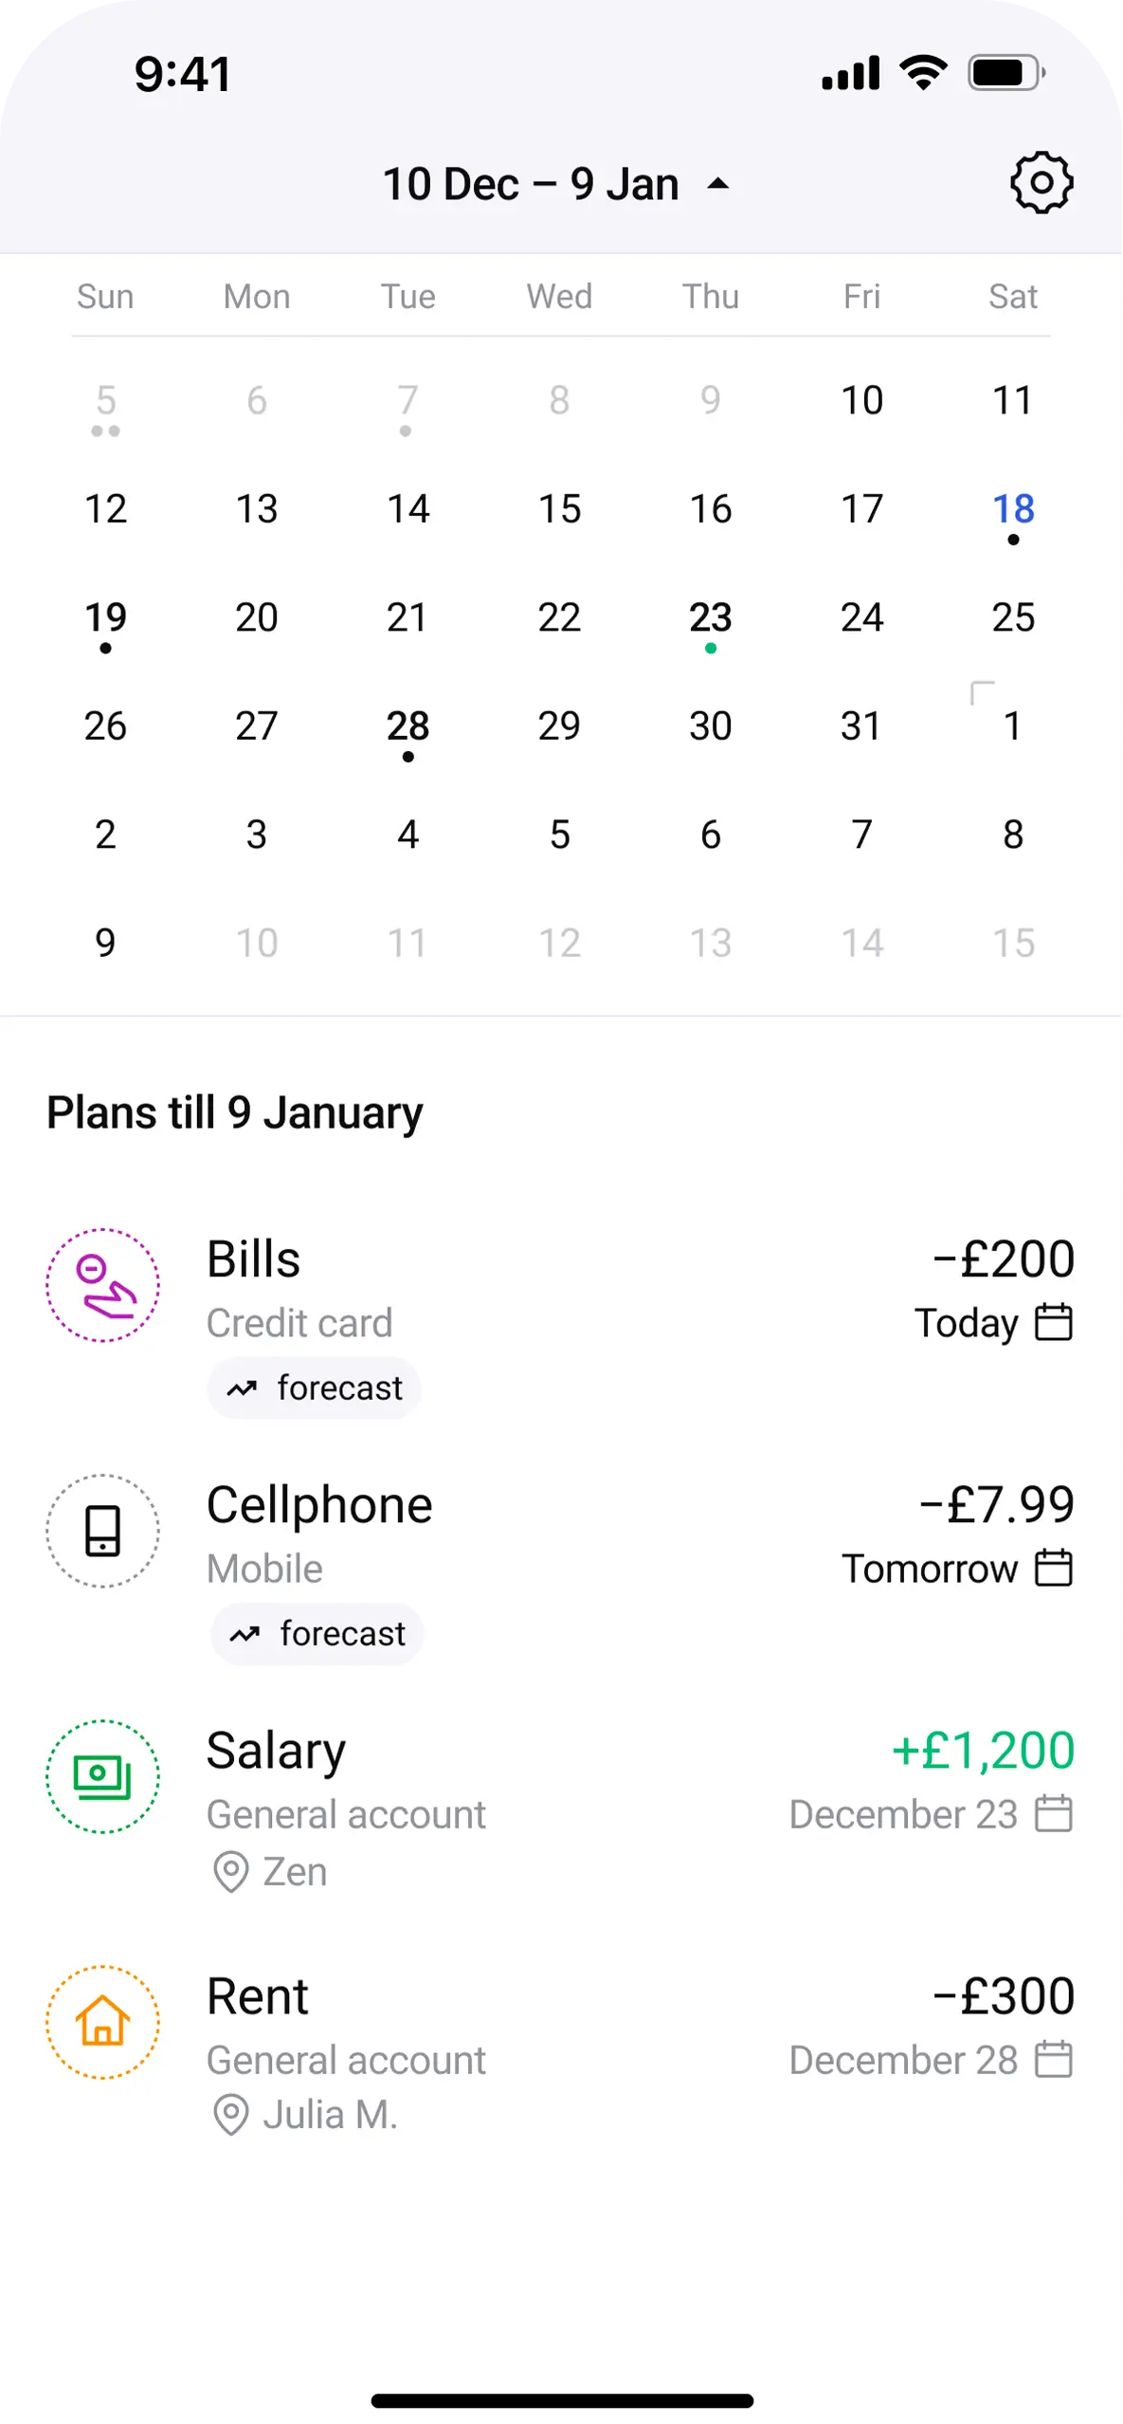Tap the orange Rent house icon
This screenshot has width=1123, height=2424.
pos(103,2022)
